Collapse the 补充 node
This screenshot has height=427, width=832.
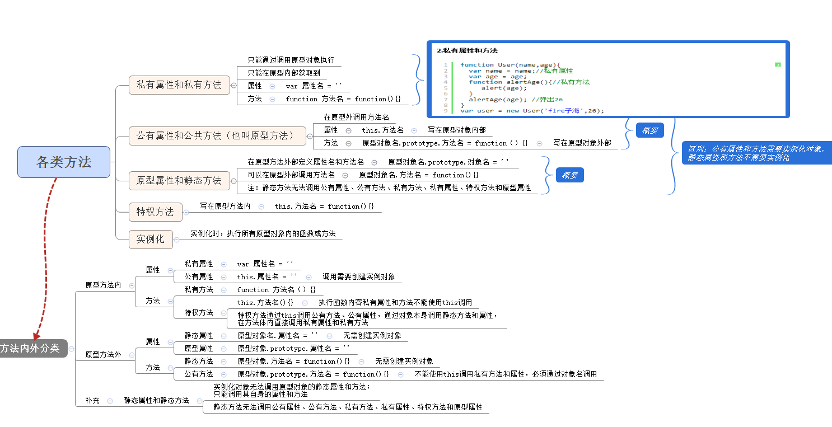click(110, 401)
